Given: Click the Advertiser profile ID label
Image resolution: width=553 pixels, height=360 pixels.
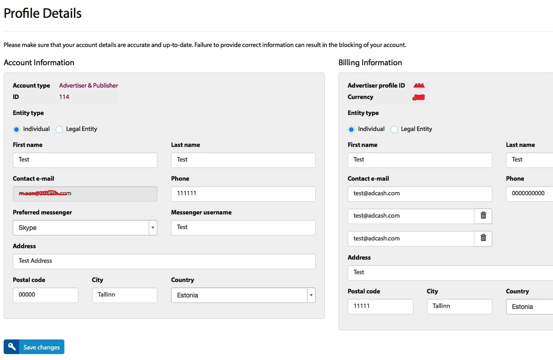Looking at the screenshot, I should pos(376,85).
